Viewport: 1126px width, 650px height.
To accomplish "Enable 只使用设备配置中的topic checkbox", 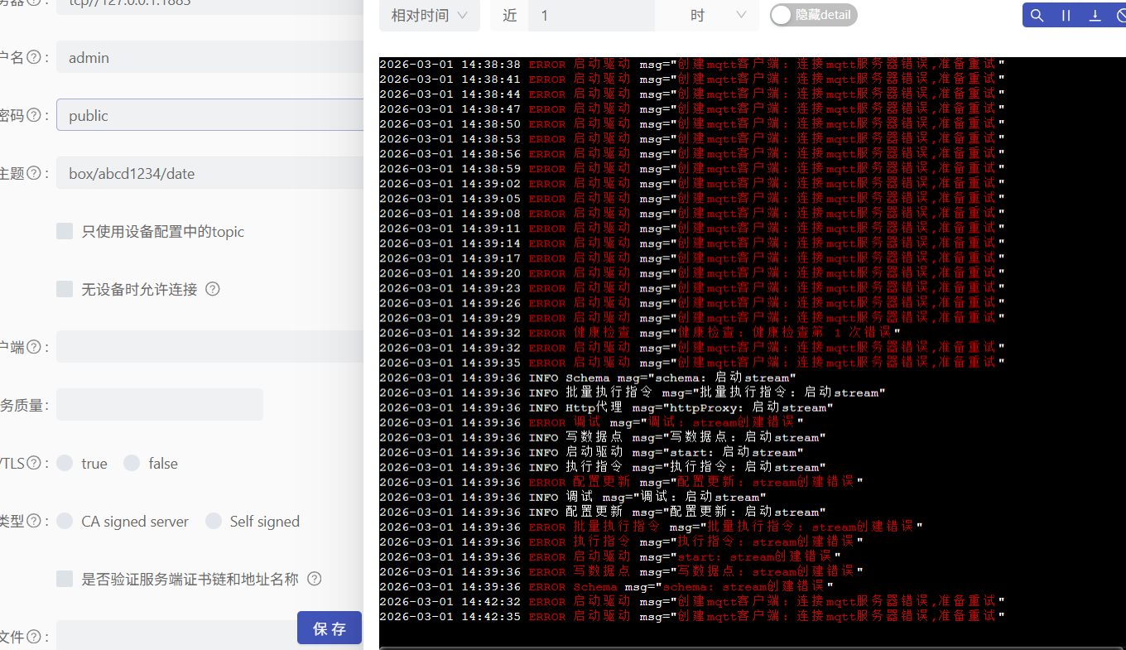I will tap(65, 231).
